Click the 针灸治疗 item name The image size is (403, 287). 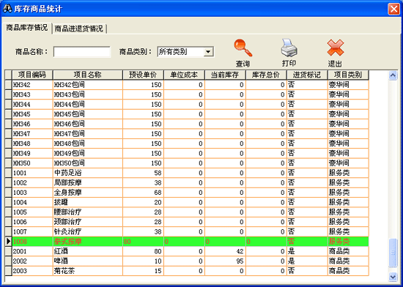[x=68, y=231]
